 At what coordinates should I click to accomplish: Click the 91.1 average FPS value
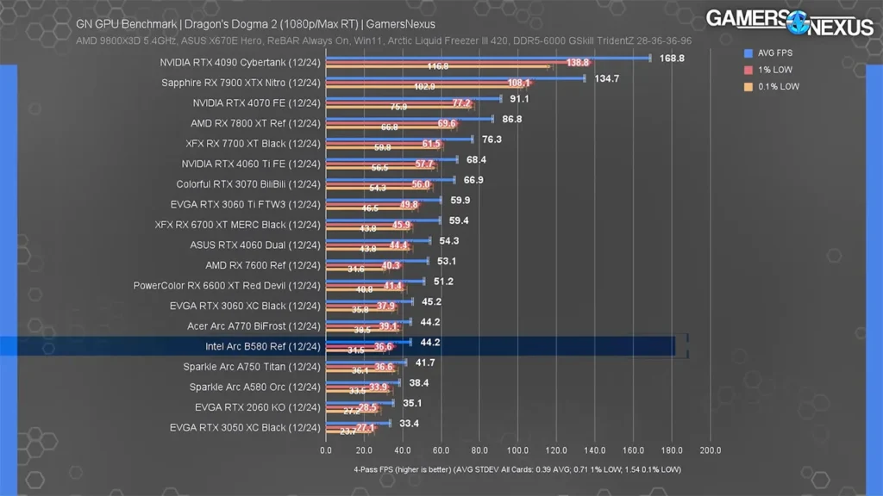519,99
